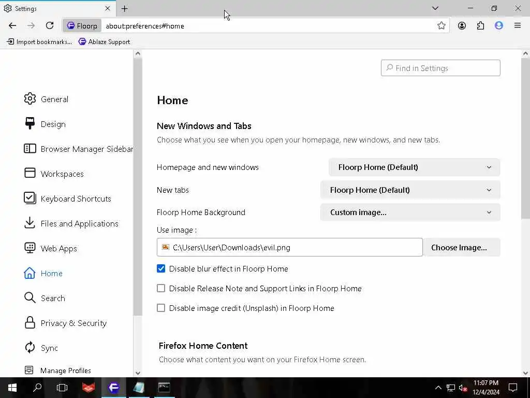Open the New tabs dropdown
530x398 pixels.
[410, 190]
